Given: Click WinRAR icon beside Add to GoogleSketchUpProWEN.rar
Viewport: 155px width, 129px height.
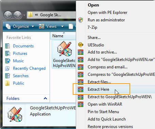Looking at the screenshot, I should coord(81,60).
